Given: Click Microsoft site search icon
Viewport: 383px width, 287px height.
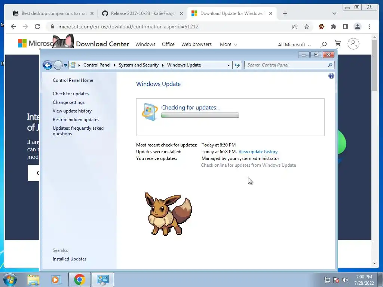Looking at the screenshot, I should click(x=324, y=44).
